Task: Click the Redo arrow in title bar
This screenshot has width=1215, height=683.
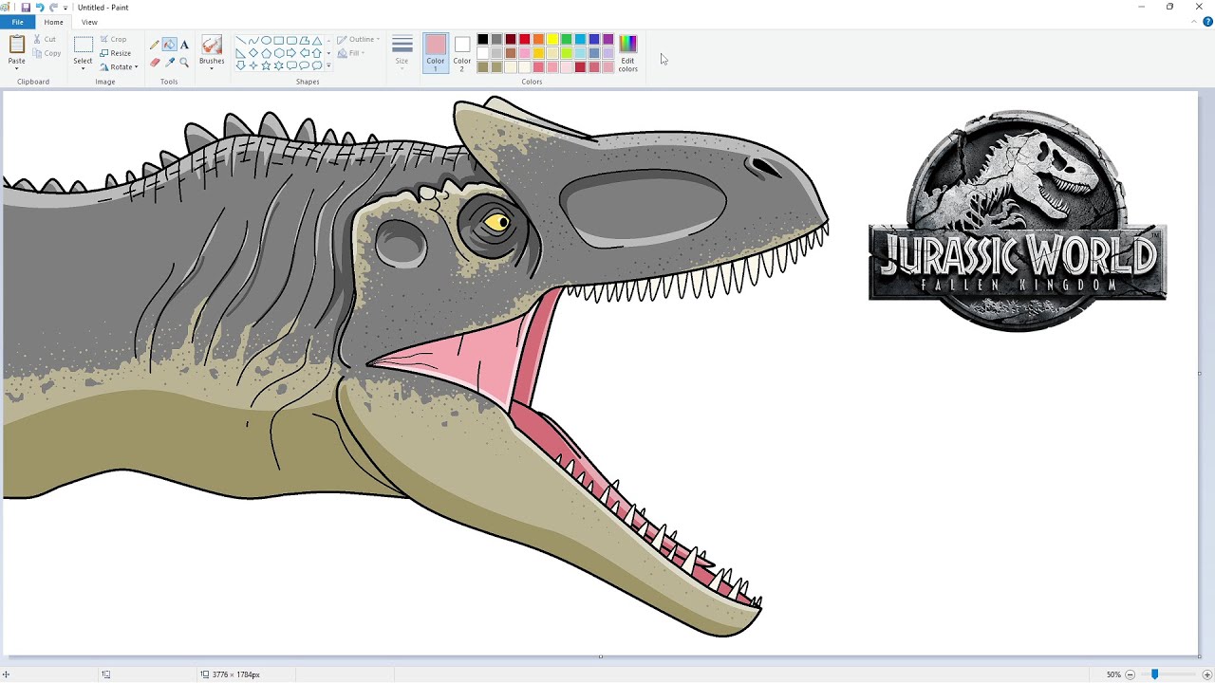Action: [x=53, y=8]
